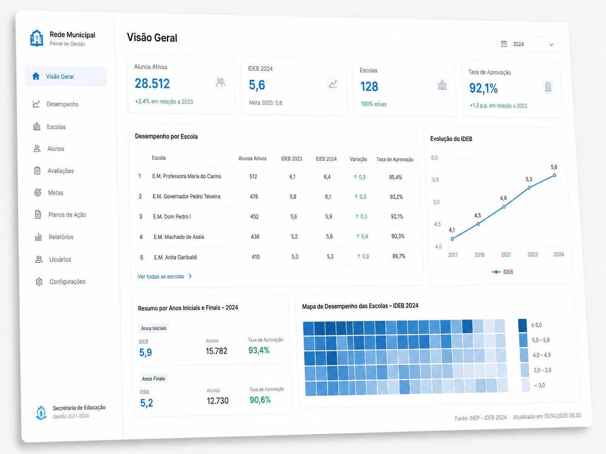Click the Rede Municipal building logo
This screenshot has width=606, height=454.
pyautogui.click(x=36, y=38)
